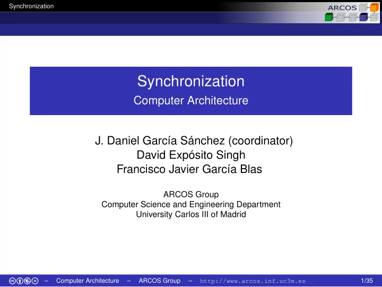Click 'ARCOS Group' in the footer bar
The image size is (382, 287).
tap(160, 281)
